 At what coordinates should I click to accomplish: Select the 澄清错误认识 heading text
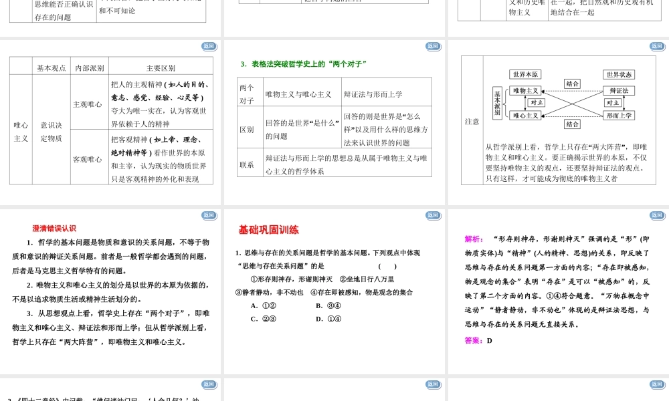pyautogui.click(x=54, y=229)
